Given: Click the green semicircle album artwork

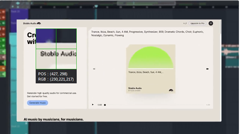Looking at the screenshot, I should click(151, 57).
